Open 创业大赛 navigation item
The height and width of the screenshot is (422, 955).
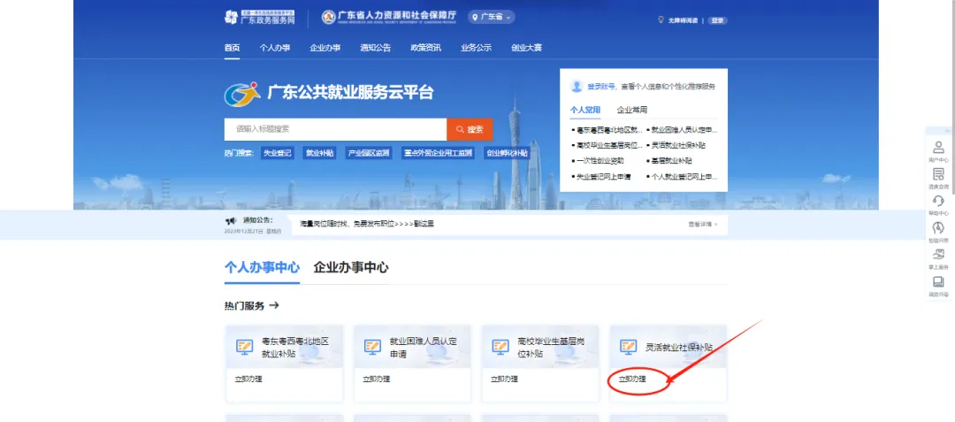526,48
